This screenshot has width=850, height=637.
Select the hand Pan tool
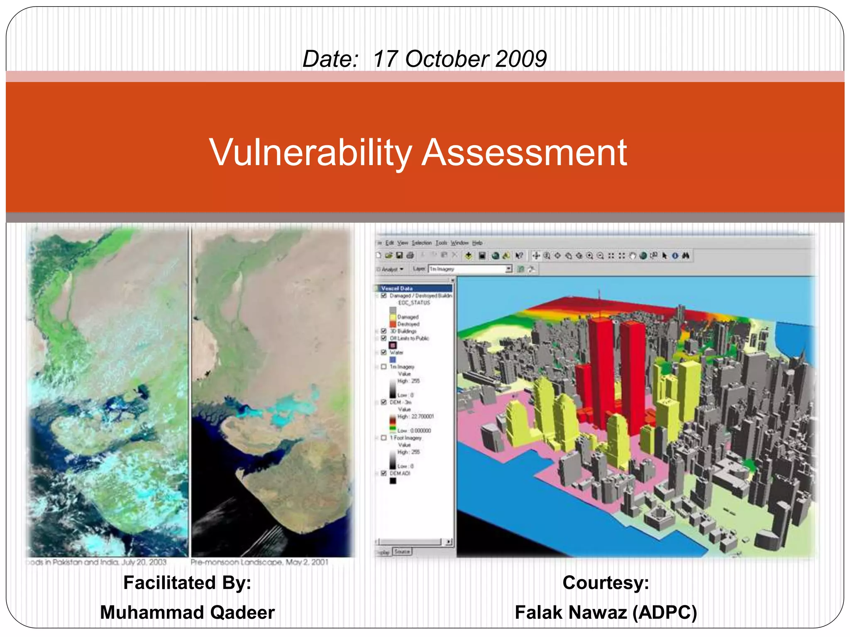point(633,256)
